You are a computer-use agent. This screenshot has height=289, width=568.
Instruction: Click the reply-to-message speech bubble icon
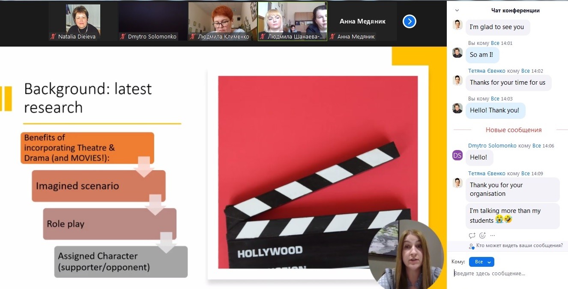[x=472, y=235]
